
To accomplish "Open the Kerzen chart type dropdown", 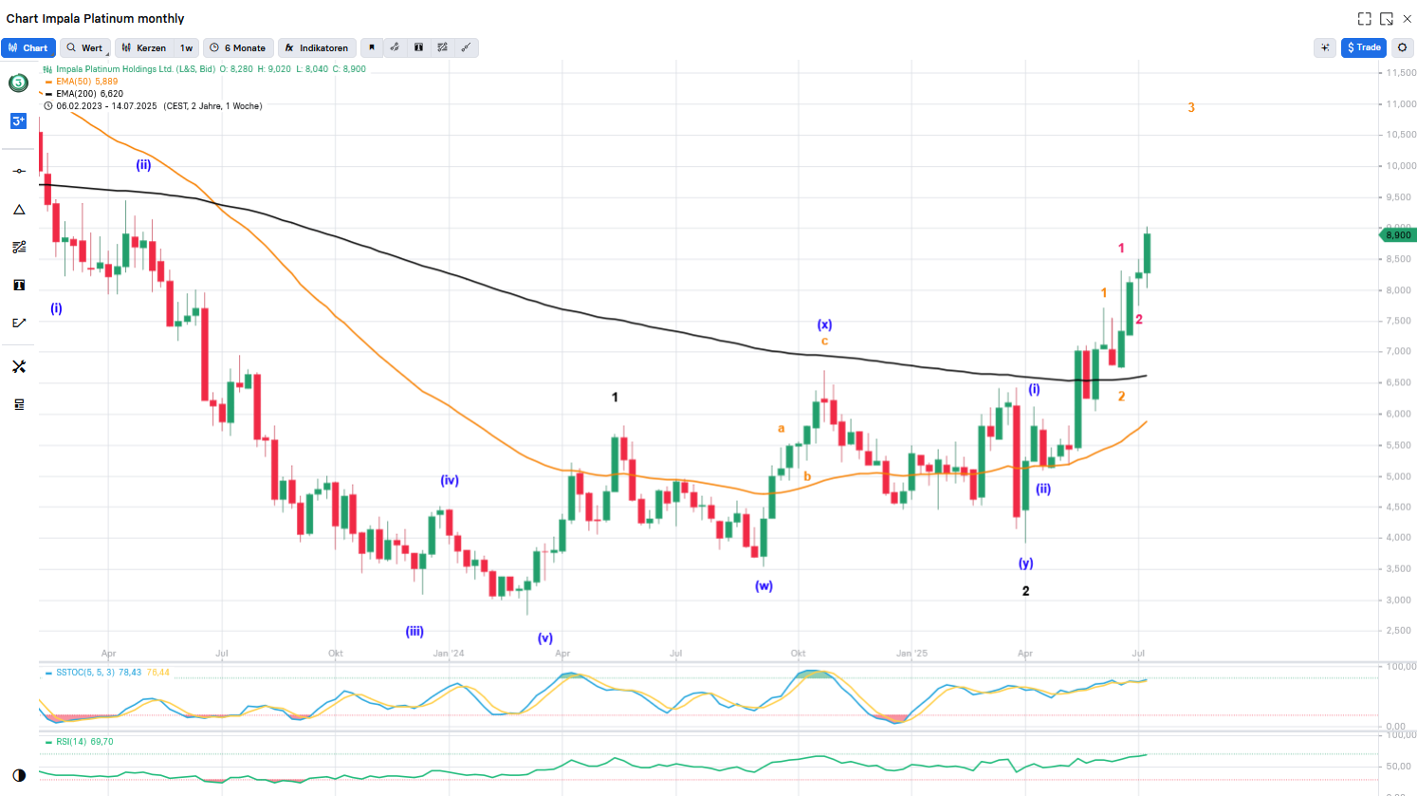I will pyautogui.click(x=144, y=47).
